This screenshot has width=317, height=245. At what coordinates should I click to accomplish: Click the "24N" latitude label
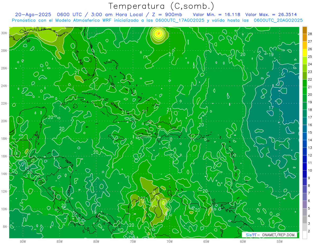click(x=4, y=86)
